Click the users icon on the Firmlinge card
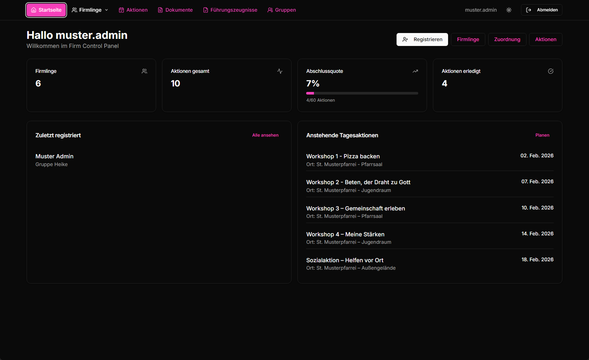The image size is (589, 360). click(144, 71)
